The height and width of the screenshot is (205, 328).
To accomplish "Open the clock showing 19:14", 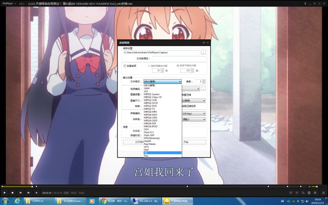I will (318, 201).
